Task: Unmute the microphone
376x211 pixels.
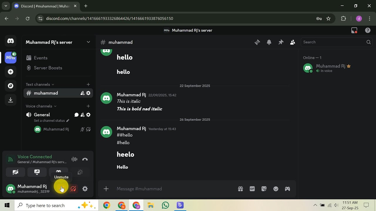Action: [62, 189]
